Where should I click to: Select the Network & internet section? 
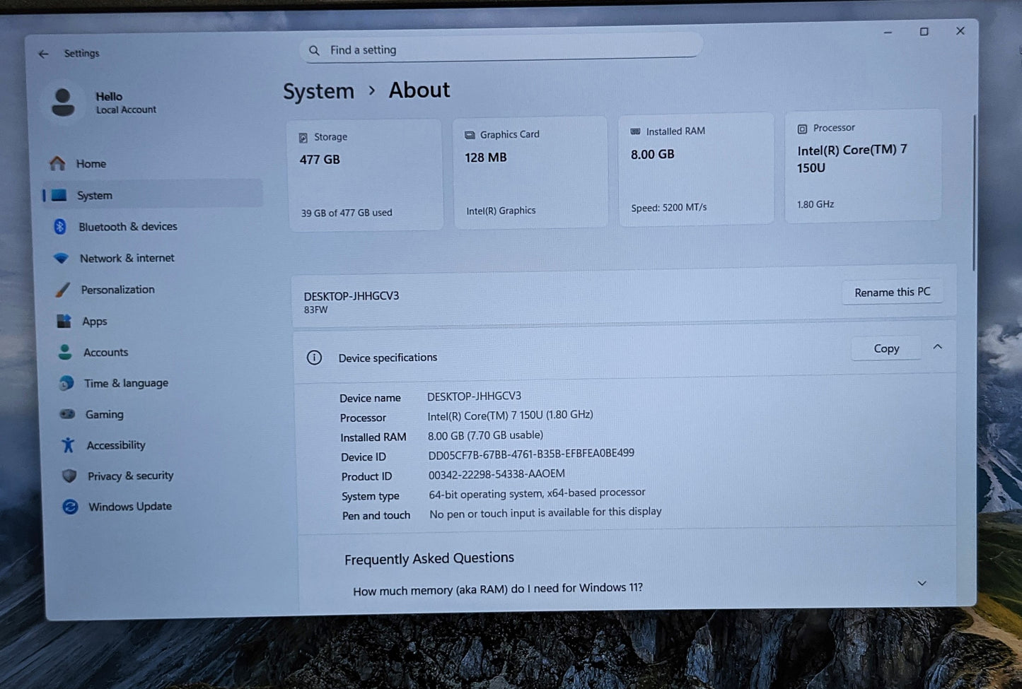[127, 258]
